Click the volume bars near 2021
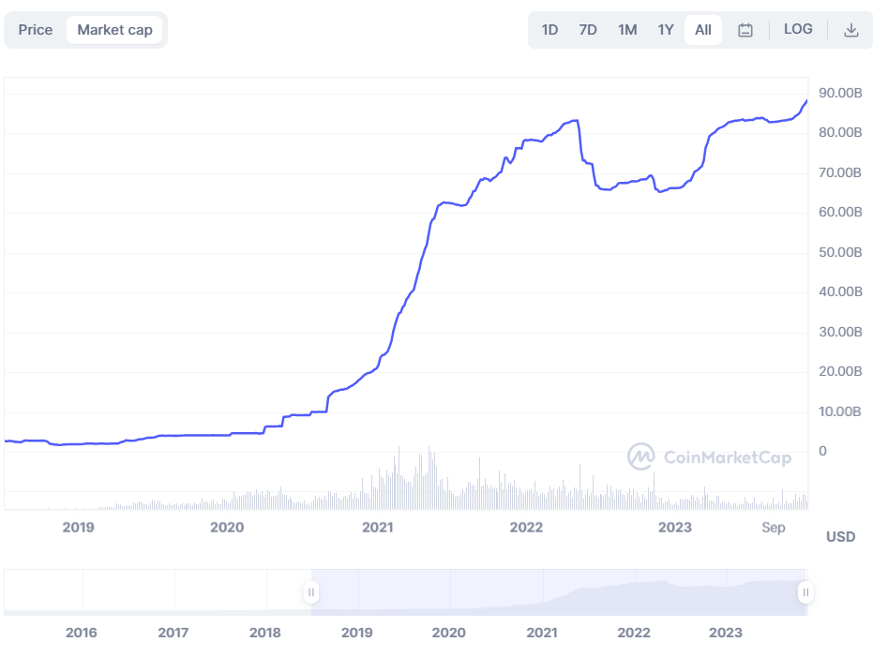The height and width of the screenshot is (657, 873). click(x=399, y=483)
